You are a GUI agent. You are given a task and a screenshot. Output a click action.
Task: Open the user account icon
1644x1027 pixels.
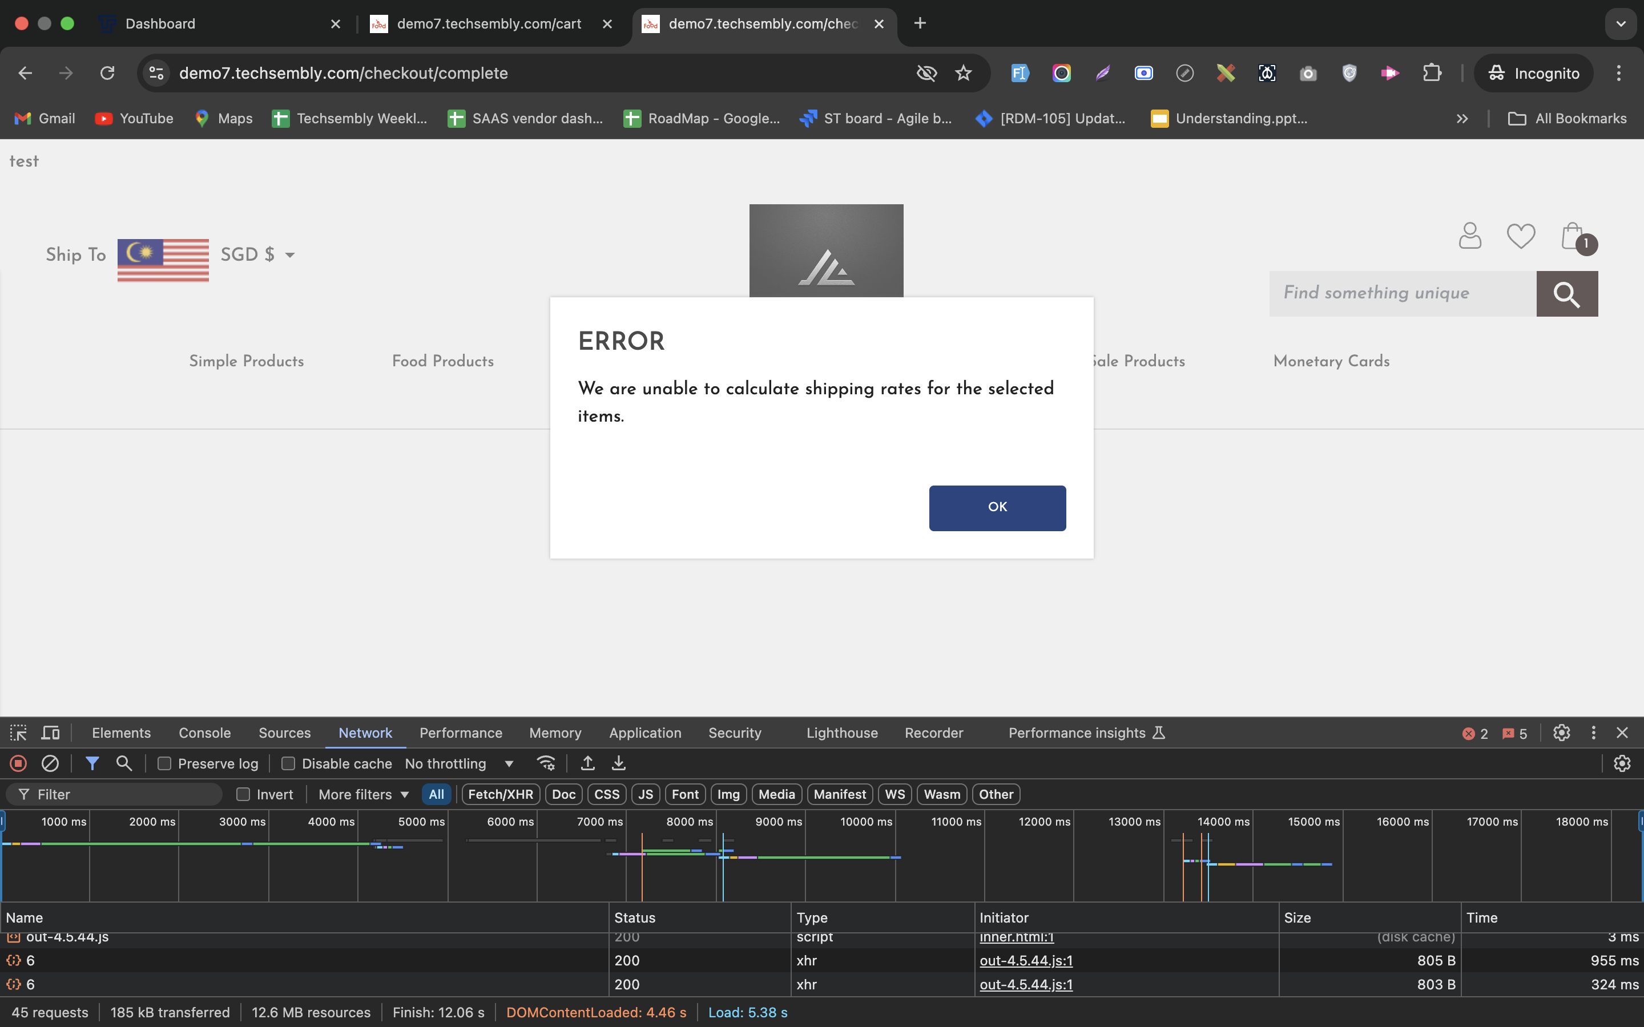pyautogui.click(x=1470, y=236)
